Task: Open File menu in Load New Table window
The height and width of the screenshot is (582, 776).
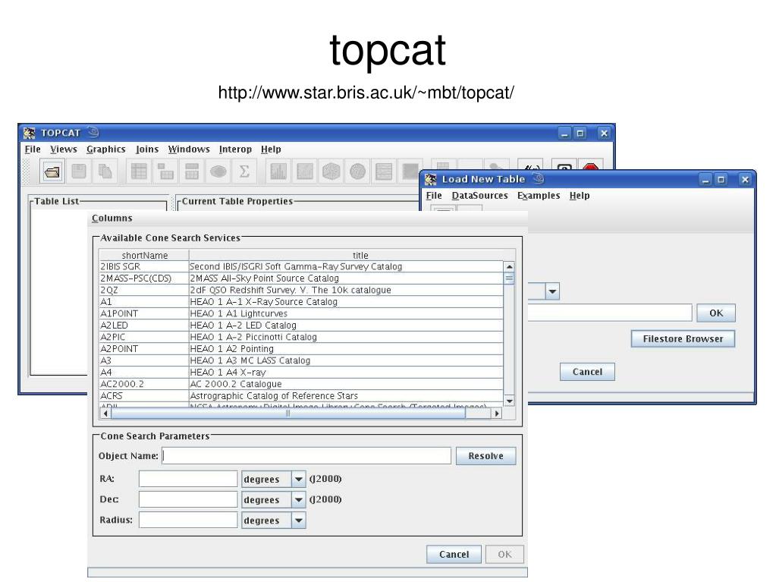Action: pos(434,196)
